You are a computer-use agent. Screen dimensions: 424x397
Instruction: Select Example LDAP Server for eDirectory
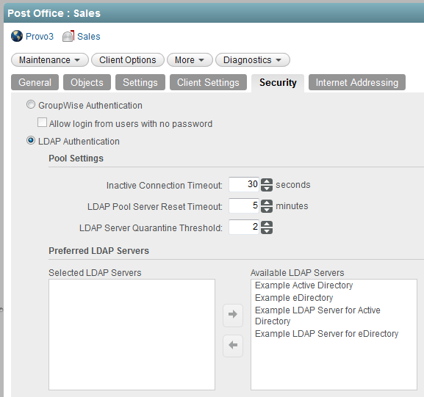click(327, 334)
